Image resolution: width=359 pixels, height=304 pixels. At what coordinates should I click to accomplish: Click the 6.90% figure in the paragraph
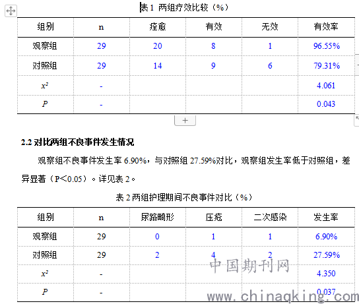pyautogui.click(x=135, y=161)
